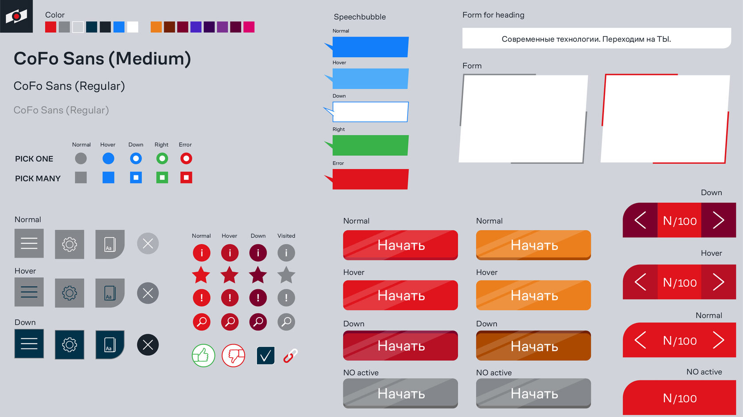Click the green thumbs up icon
743x417 pixels.
tap(203, 356)
